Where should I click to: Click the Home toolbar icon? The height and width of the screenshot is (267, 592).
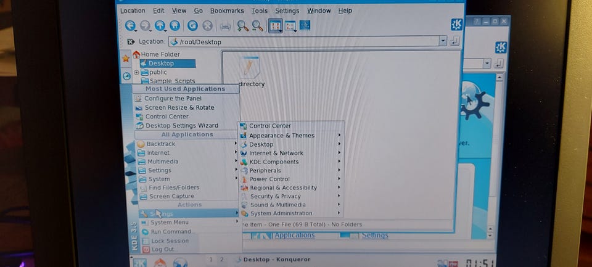[x=175, y=26]
